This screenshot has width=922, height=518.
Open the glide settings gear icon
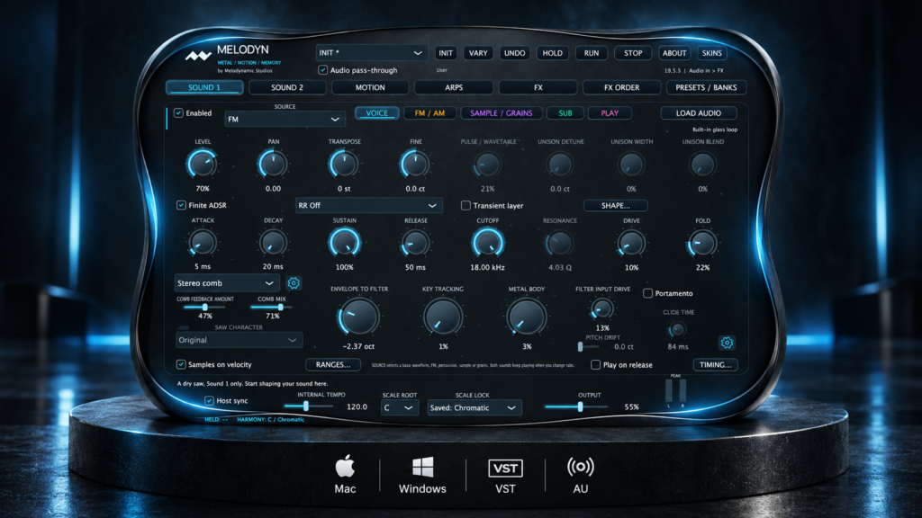pos(727,343)
